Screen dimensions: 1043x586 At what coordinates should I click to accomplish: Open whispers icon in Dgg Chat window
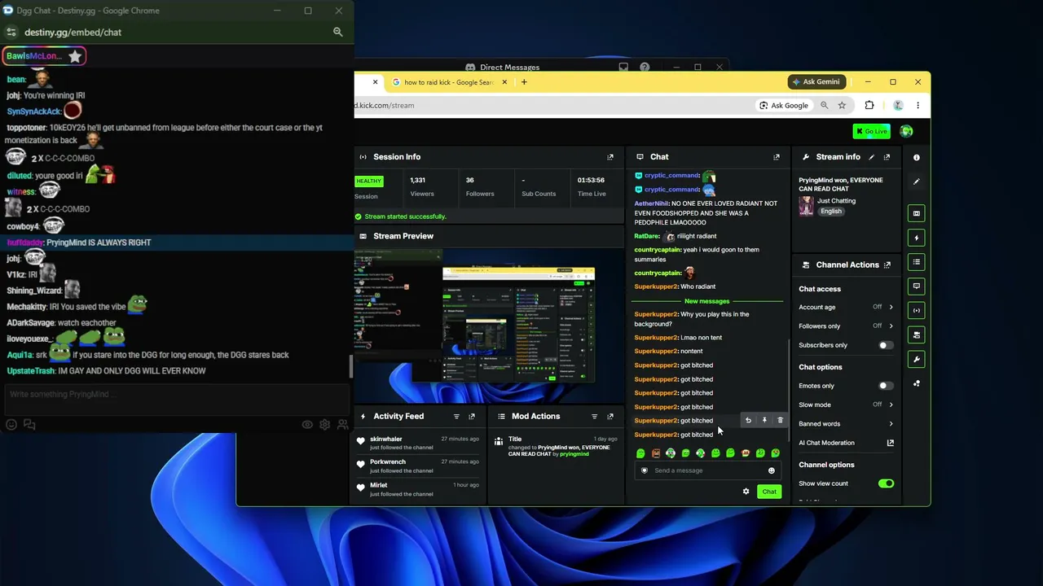click(x=29, y=424)
